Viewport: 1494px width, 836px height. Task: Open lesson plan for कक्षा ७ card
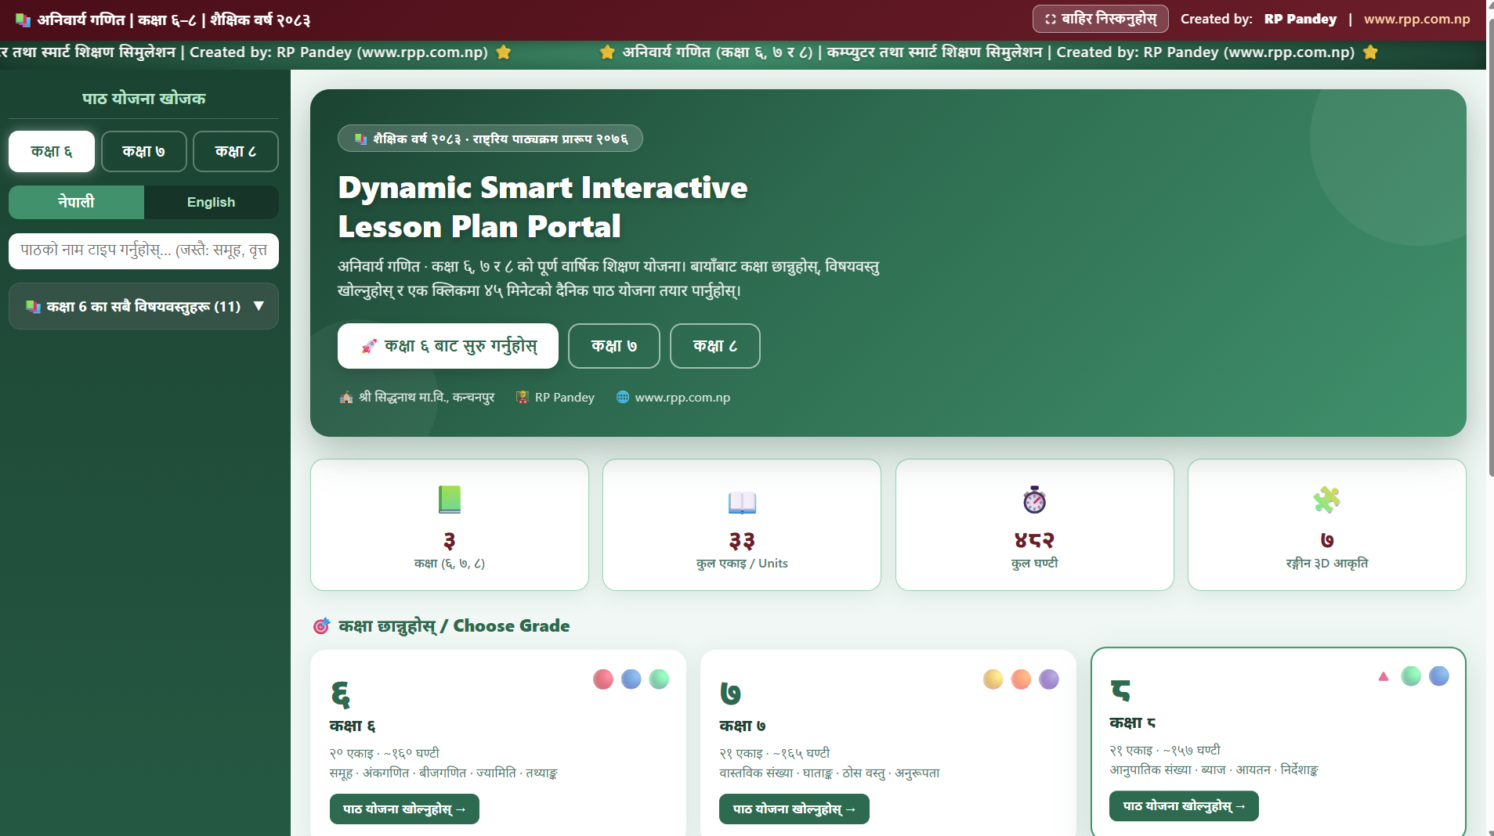tap(794, 809)
